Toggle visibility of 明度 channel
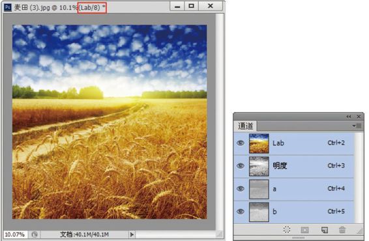Screen dimensions: 369x241 [241, 165]
